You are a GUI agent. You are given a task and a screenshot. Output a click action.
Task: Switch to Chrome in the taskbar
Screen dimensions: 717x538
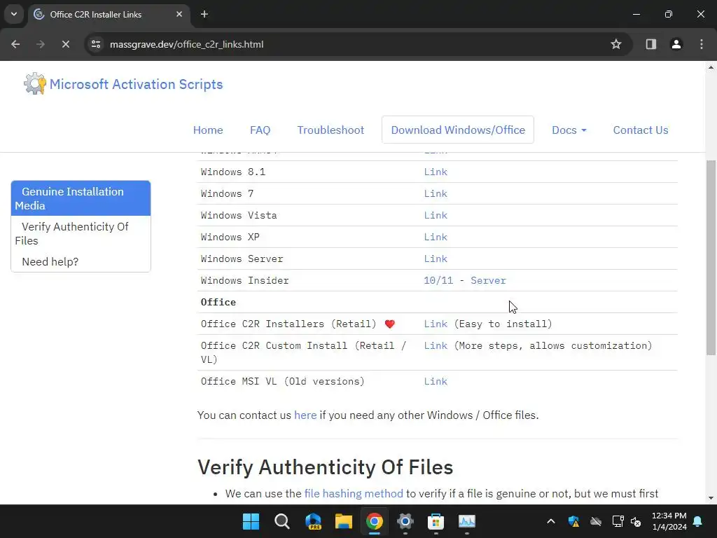click(x=375, y=521)
